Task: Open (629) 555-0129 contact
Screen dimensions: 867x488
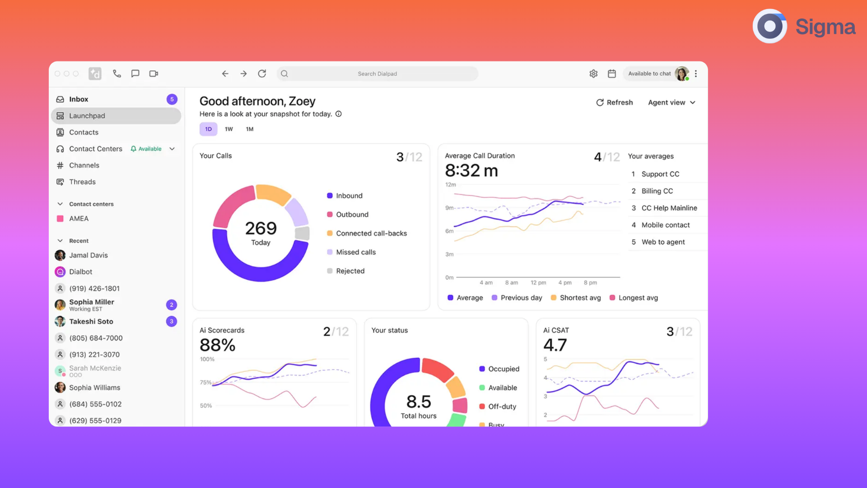Action: pos(117,421)
